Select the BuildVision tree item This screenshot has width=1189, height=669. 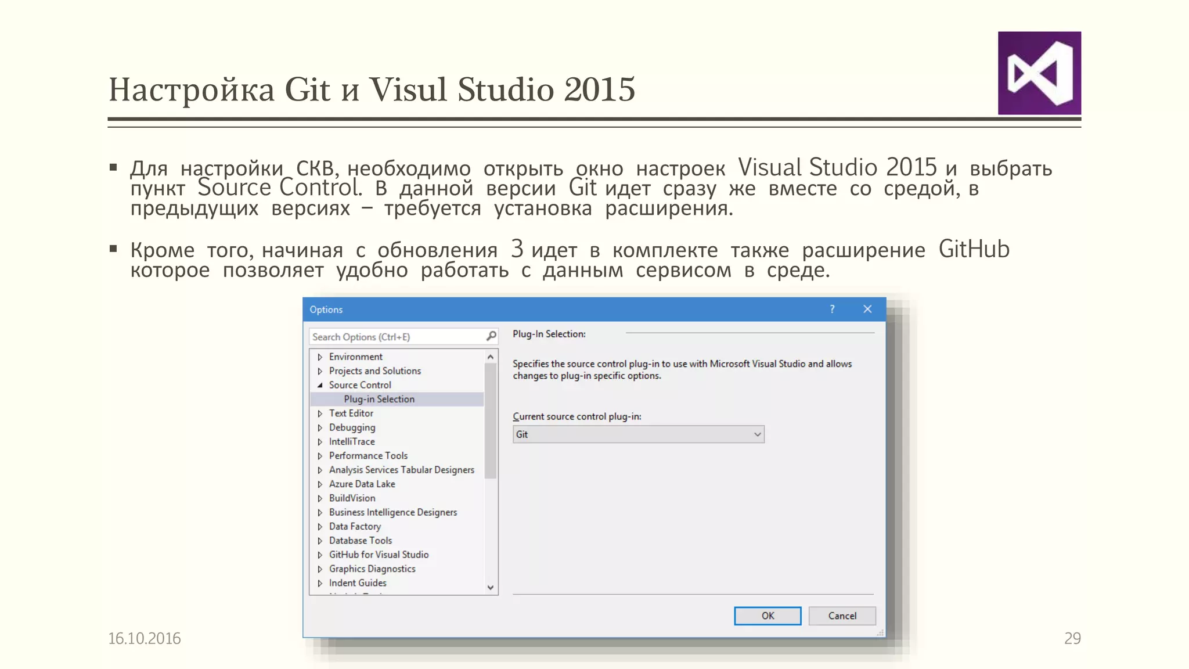click(x=352, y=498)
